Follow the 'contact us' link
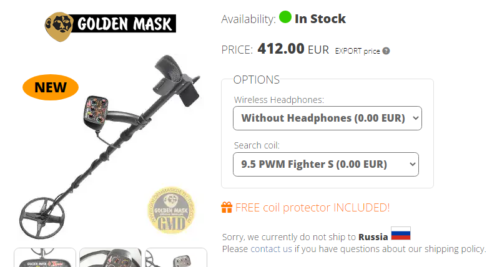Viewport: 492px width, 267px height. [x=271, y=249]
